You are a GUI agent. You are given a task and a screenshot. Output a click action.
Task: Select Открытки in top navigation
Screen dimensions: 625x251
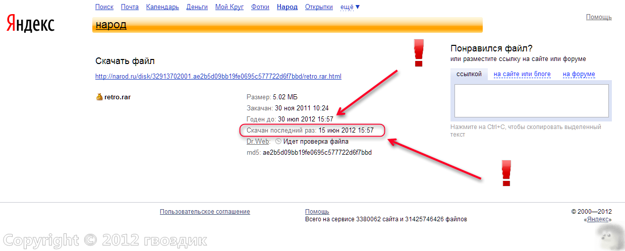tap(319, 7)
